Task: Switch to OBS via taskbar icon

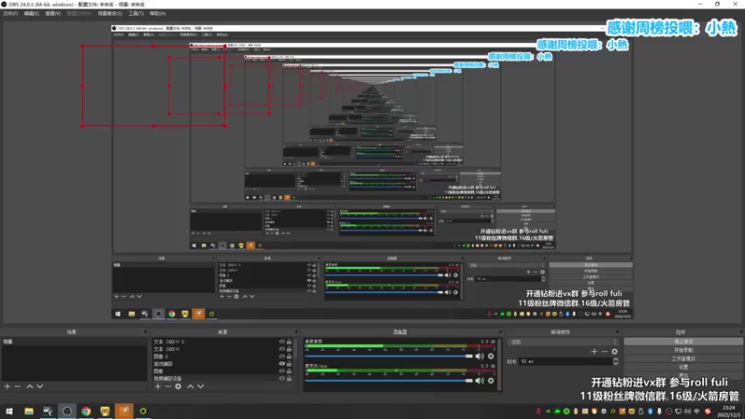Action: pyautogui.click(x=67, y=411)
